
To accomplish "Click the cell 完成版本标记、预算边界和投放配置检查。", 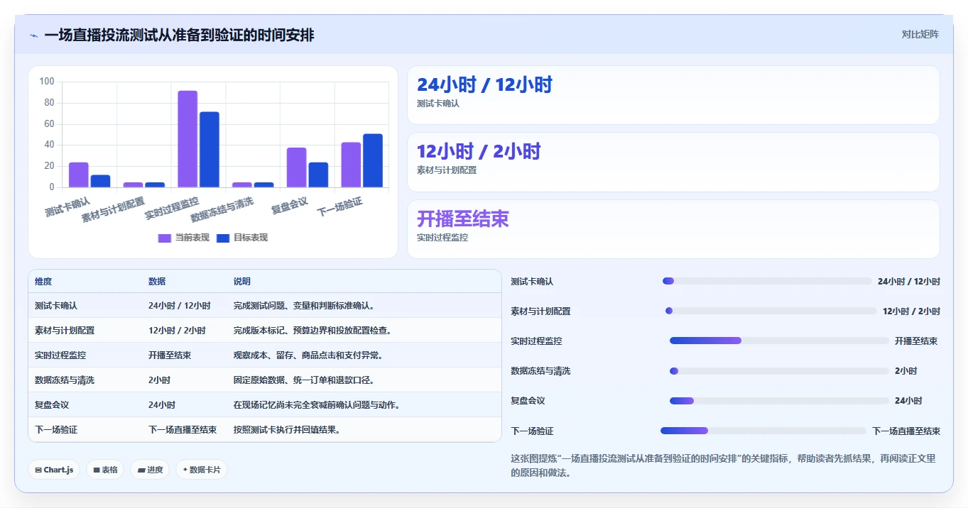I will point(312,331).
